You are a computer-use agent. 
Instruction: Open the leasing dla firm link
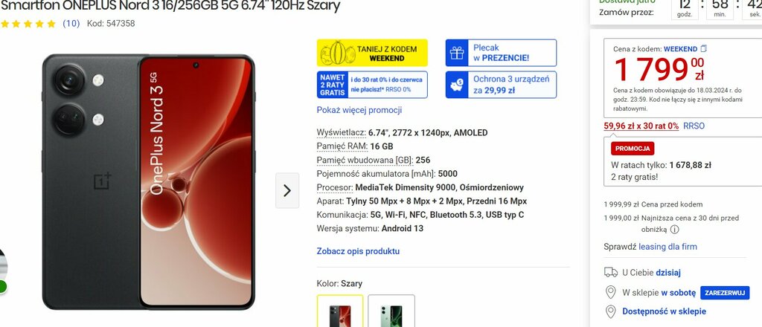coord(667,247)
